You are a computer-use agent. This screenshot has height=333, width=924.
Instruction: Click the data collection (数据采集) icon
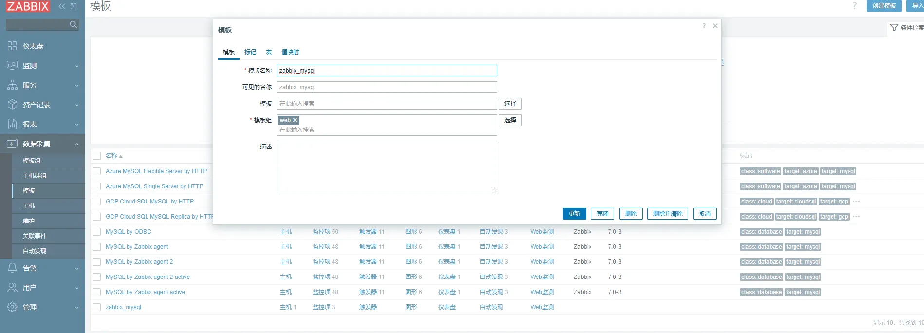(x=12, y=144)
